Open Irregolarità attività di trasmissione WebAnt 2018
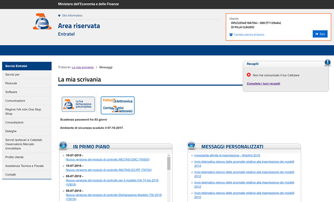334x202 pixels. pyautogui.click(x=227, y=155)
